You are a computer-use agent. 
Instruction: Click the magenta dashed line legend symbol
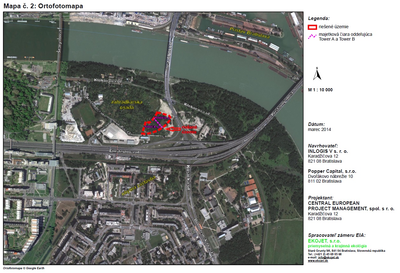pos(313,36)
